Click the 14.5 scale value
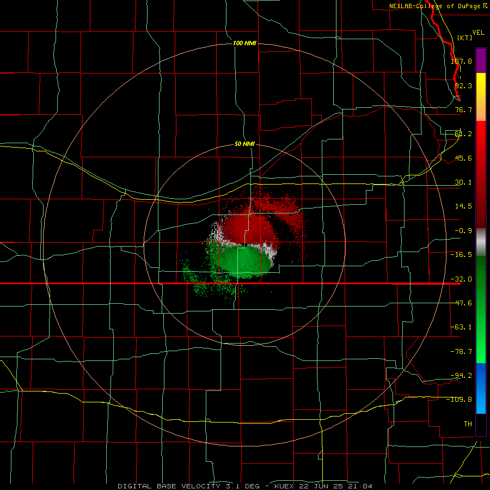Viewport: 490px width, 490px height. [463, 206]
